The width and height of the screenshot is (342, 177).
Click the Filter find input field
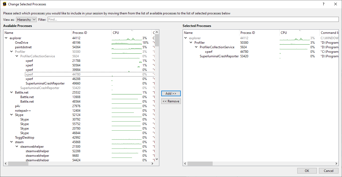(193, 19)
